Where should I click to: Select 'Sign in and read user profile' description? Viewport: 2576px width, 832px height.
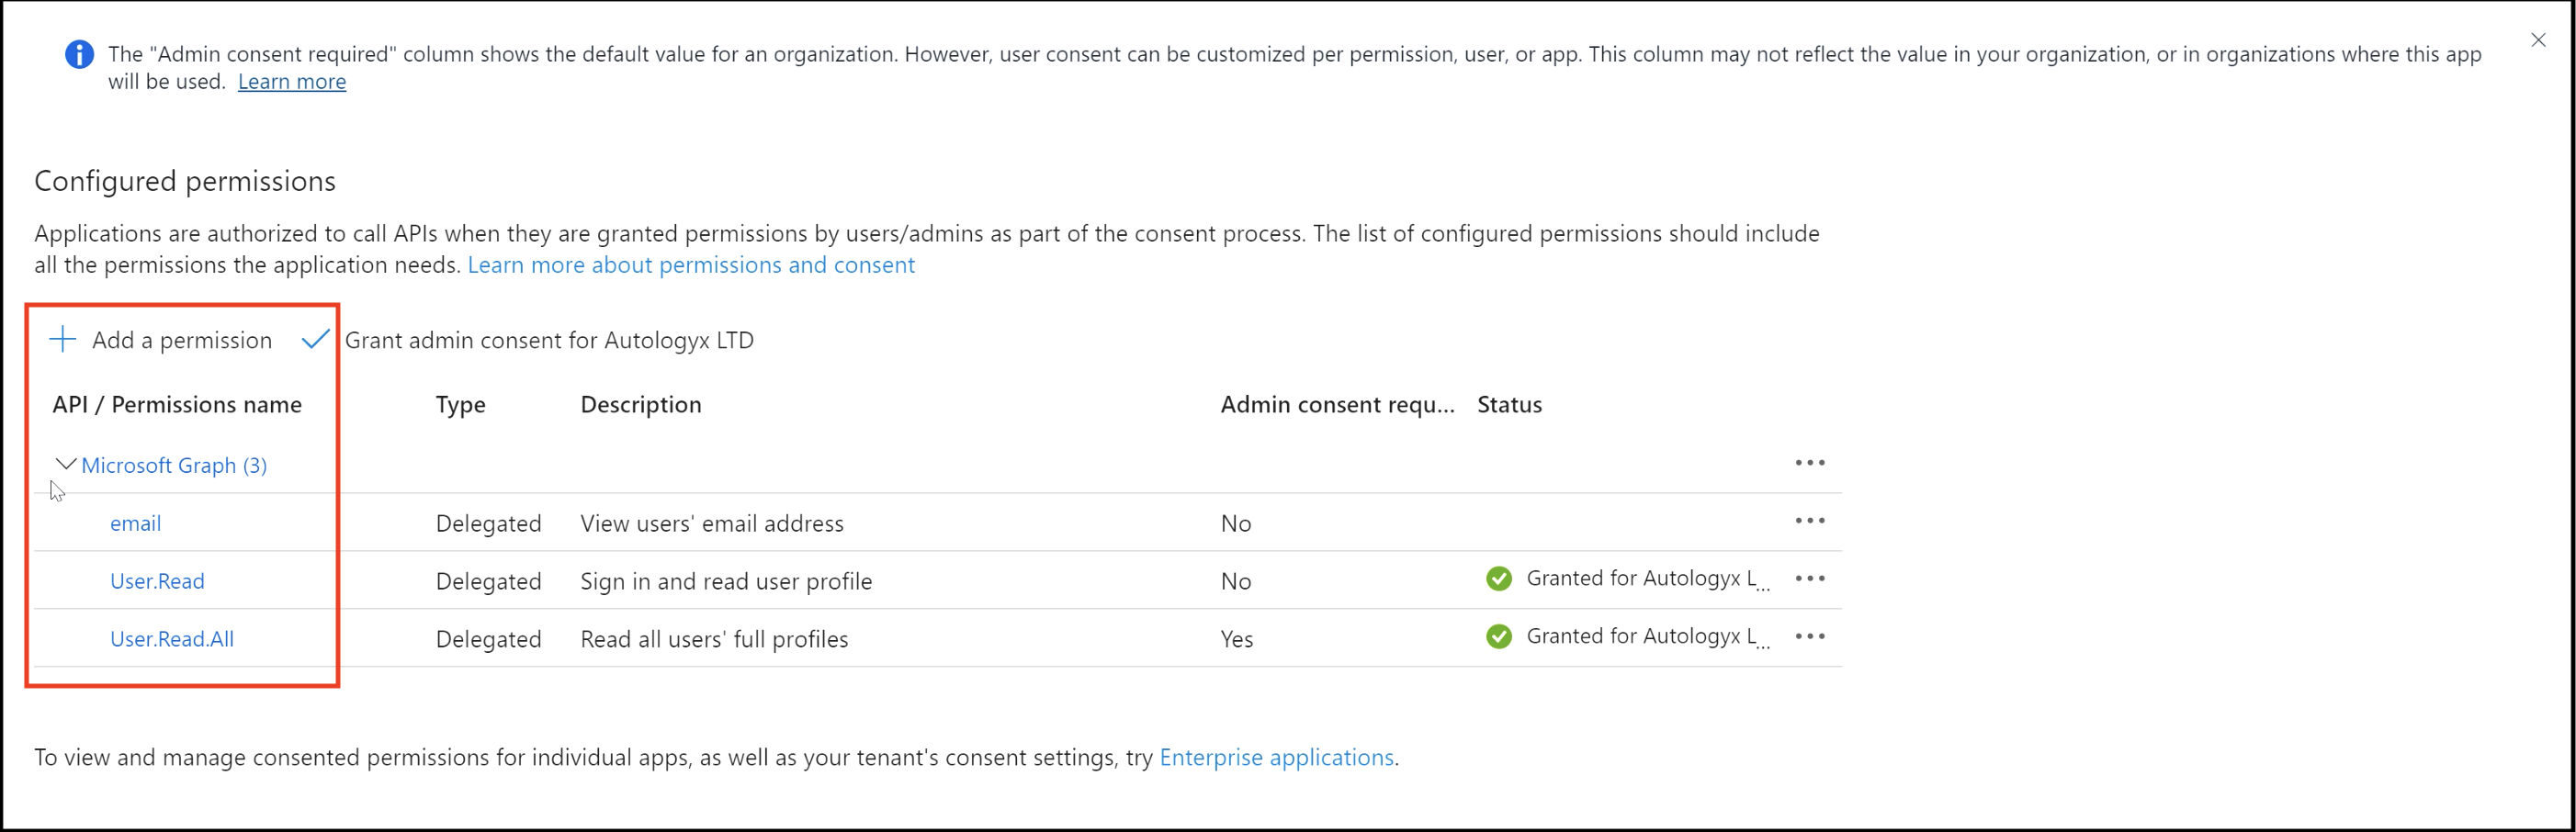726,581
